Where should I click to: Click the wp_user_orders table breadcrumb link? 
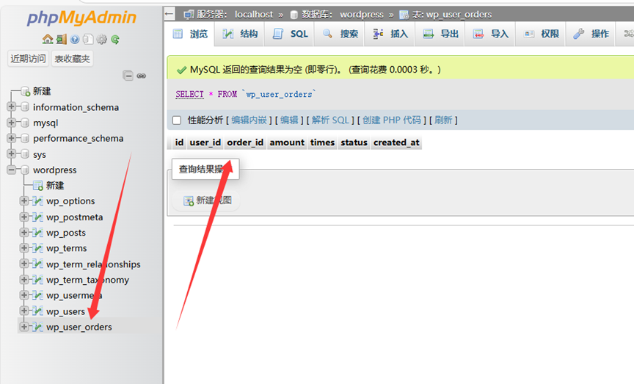click(459, 15)
